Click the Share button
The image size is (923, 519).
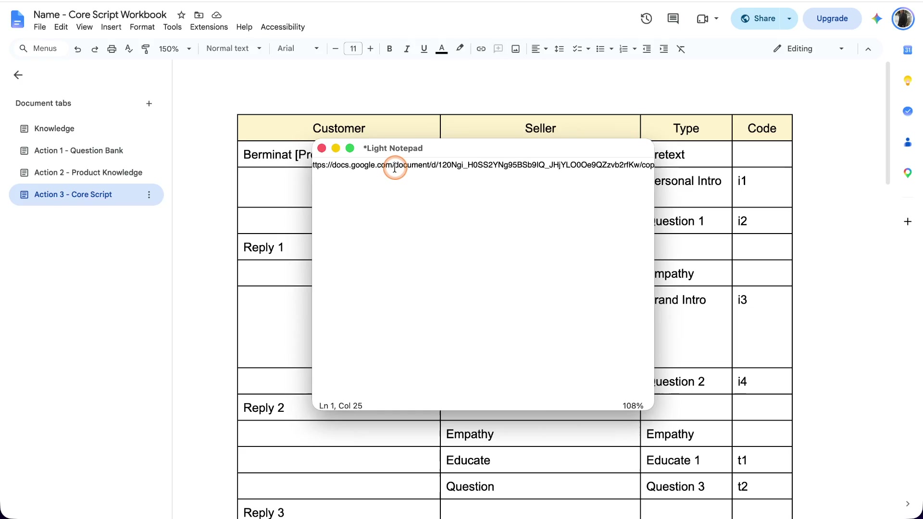(758, 19)
